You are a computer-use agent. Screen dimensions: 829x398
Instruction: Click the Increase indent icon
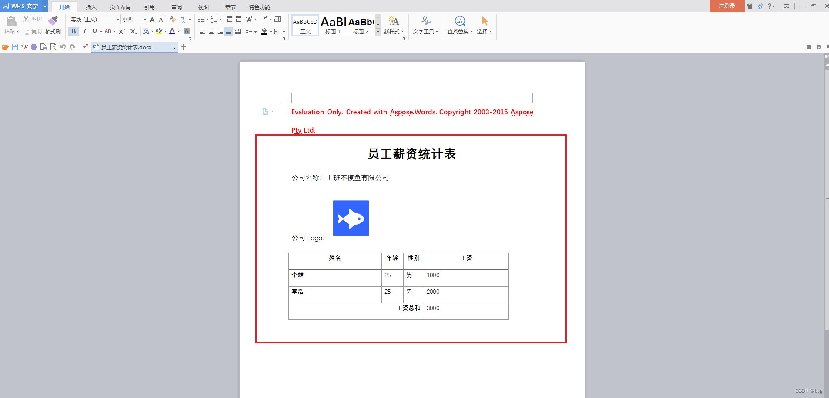[x=238, y=19]
